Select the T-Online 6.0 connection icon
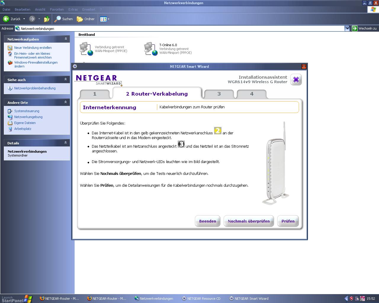Image resolution: width=379 pixels, height=303 pixels. (151, 49)
